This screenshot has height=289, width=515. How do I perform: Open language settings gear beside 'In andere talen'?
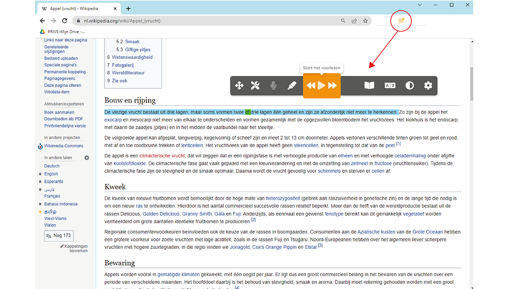(87, 158)
